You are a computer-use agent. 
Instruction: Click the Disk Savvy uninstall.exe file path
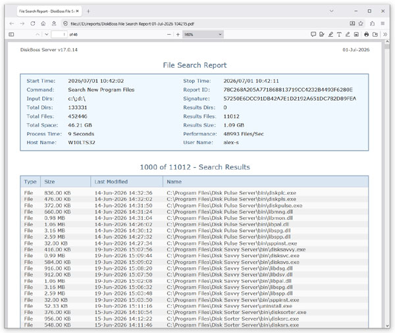click(x=230, y=306)
